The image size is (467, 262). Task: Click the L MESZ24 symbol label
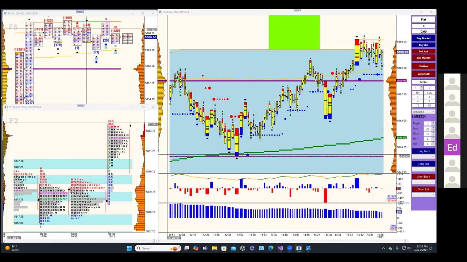pos(419,116)
